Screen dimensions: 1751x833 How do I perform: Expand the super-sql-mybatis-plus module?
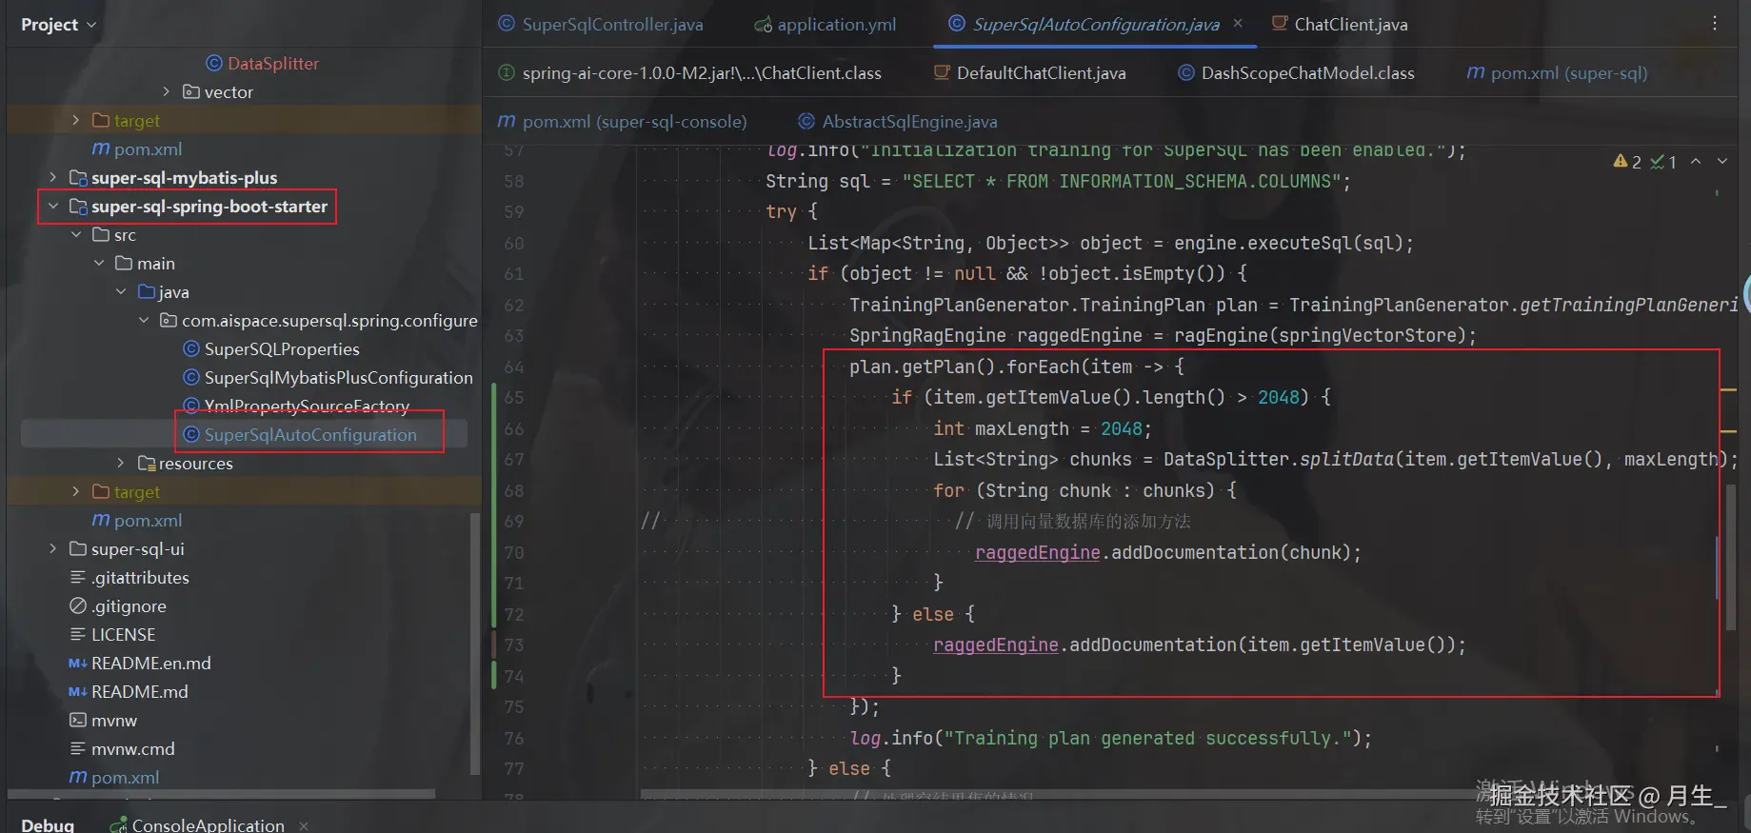pyautogui.click(x=53, y=178)
